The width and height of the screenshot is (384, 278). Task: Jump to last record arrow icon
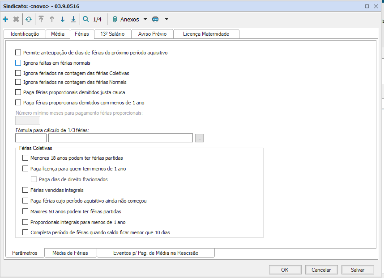click(73, 19)
